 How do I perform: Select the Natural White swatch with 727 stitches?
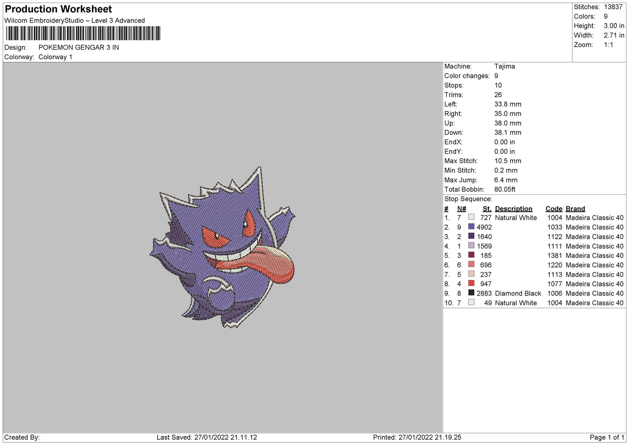471,217
